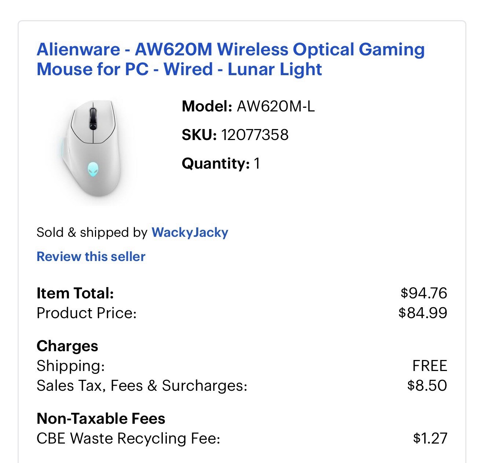Click the Non-Taxable Fees heading
The height and width of the screenshot is (463, 484).
pyautogui.click(x=101, y=418)
